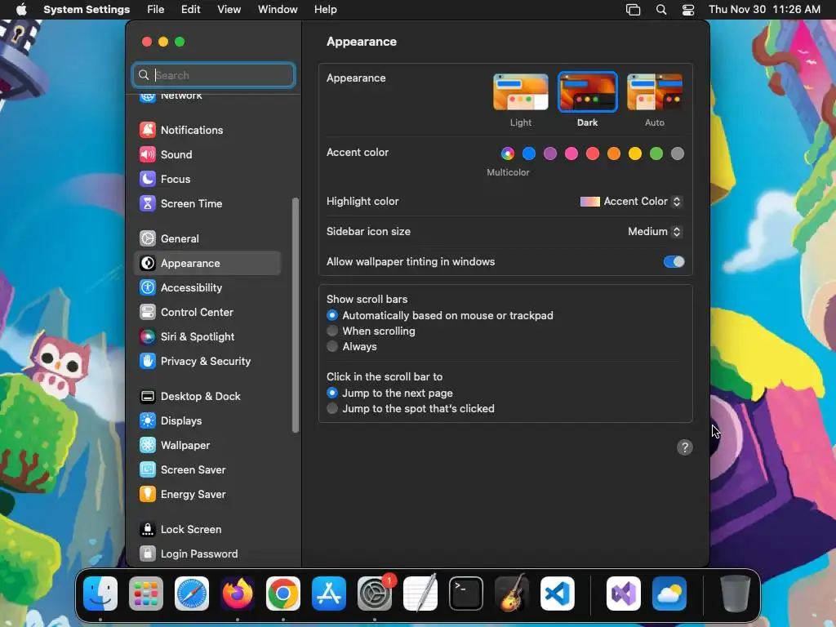Select purple accent color swatch
The width and height of the screenshot is (836, 627).
click(550, 153)
